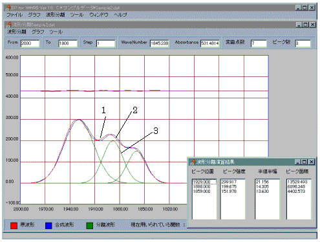Click the application icon in main title bar

pyautogui.click(x=8, y=8)
